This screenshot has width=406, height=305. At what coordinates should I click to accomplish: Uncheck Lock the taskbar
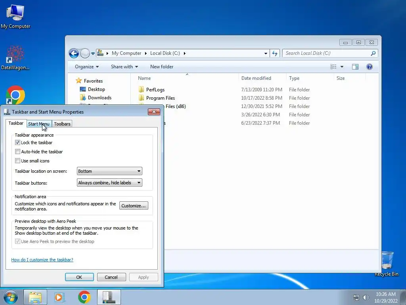[17, 143]
